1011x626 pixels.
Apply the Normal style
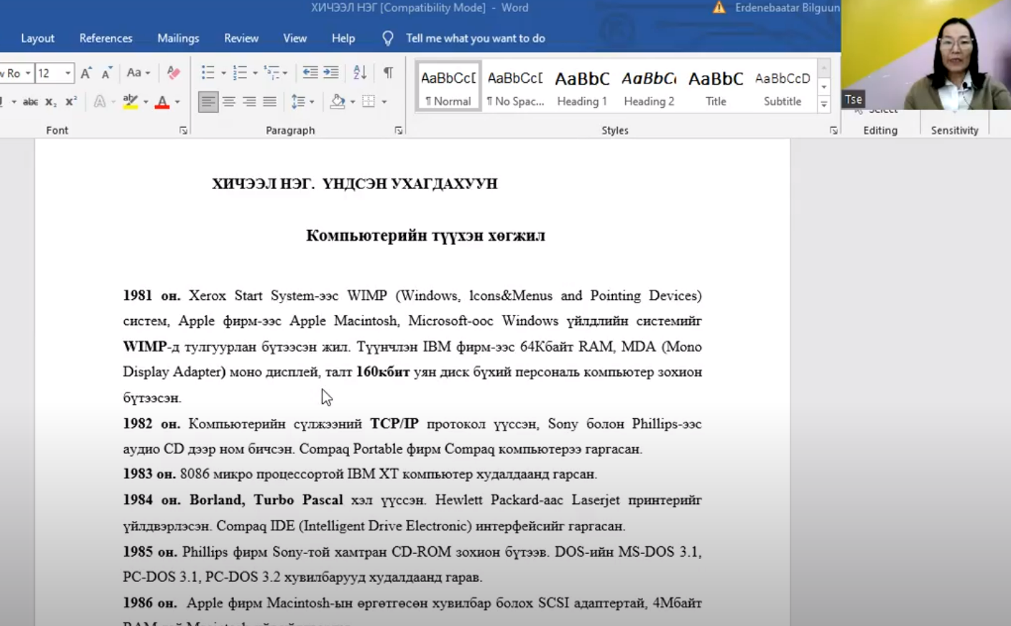coord(448,87)
